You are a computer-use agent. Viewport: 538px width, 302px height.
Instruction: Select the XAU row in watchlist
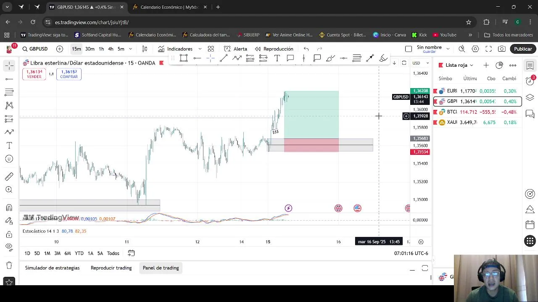(477, 122)
